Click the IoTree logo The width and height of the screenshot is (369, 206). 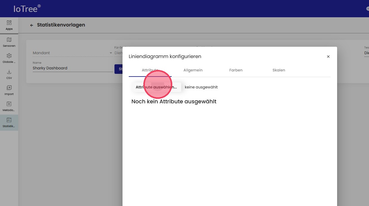(x=27, y=9)
